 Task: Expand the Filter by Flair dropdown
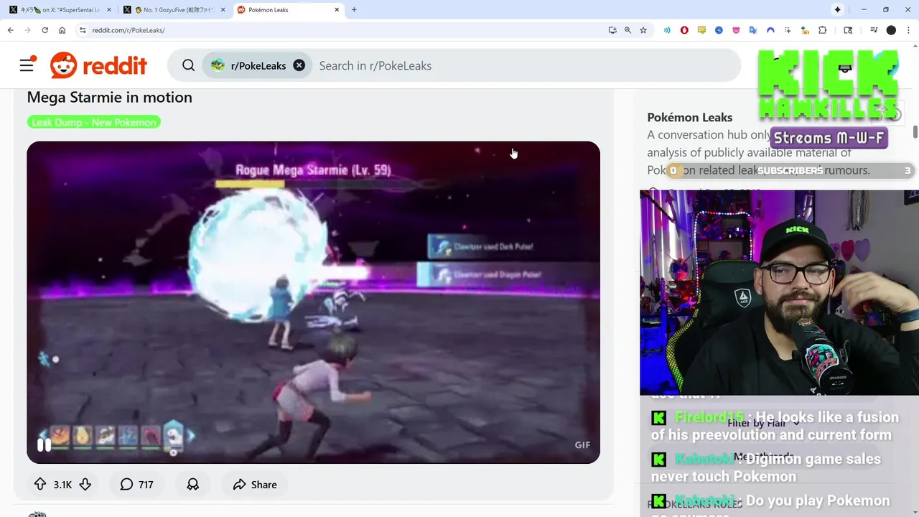pyautogui.click(x=763, y=423)
